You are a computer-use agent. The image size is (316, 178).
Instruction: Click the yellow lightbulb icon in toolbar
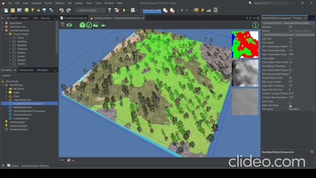click(202, 10)
